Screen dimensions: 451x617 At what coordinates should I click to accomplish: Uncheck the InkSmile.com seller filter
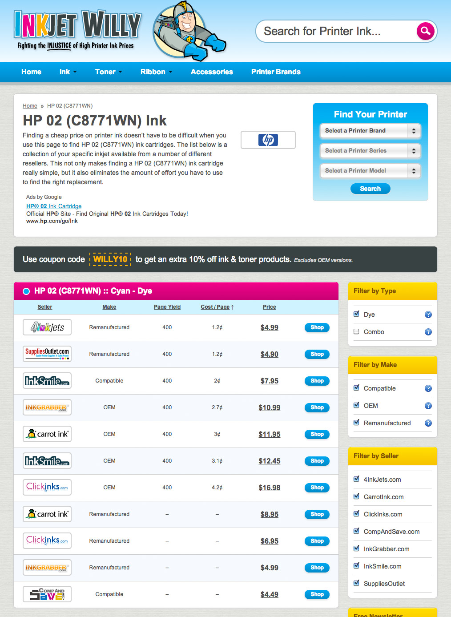[356, 566]
